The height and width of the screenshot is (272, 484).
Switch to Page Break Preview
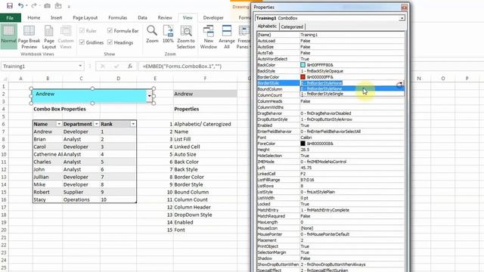(29, 37)
